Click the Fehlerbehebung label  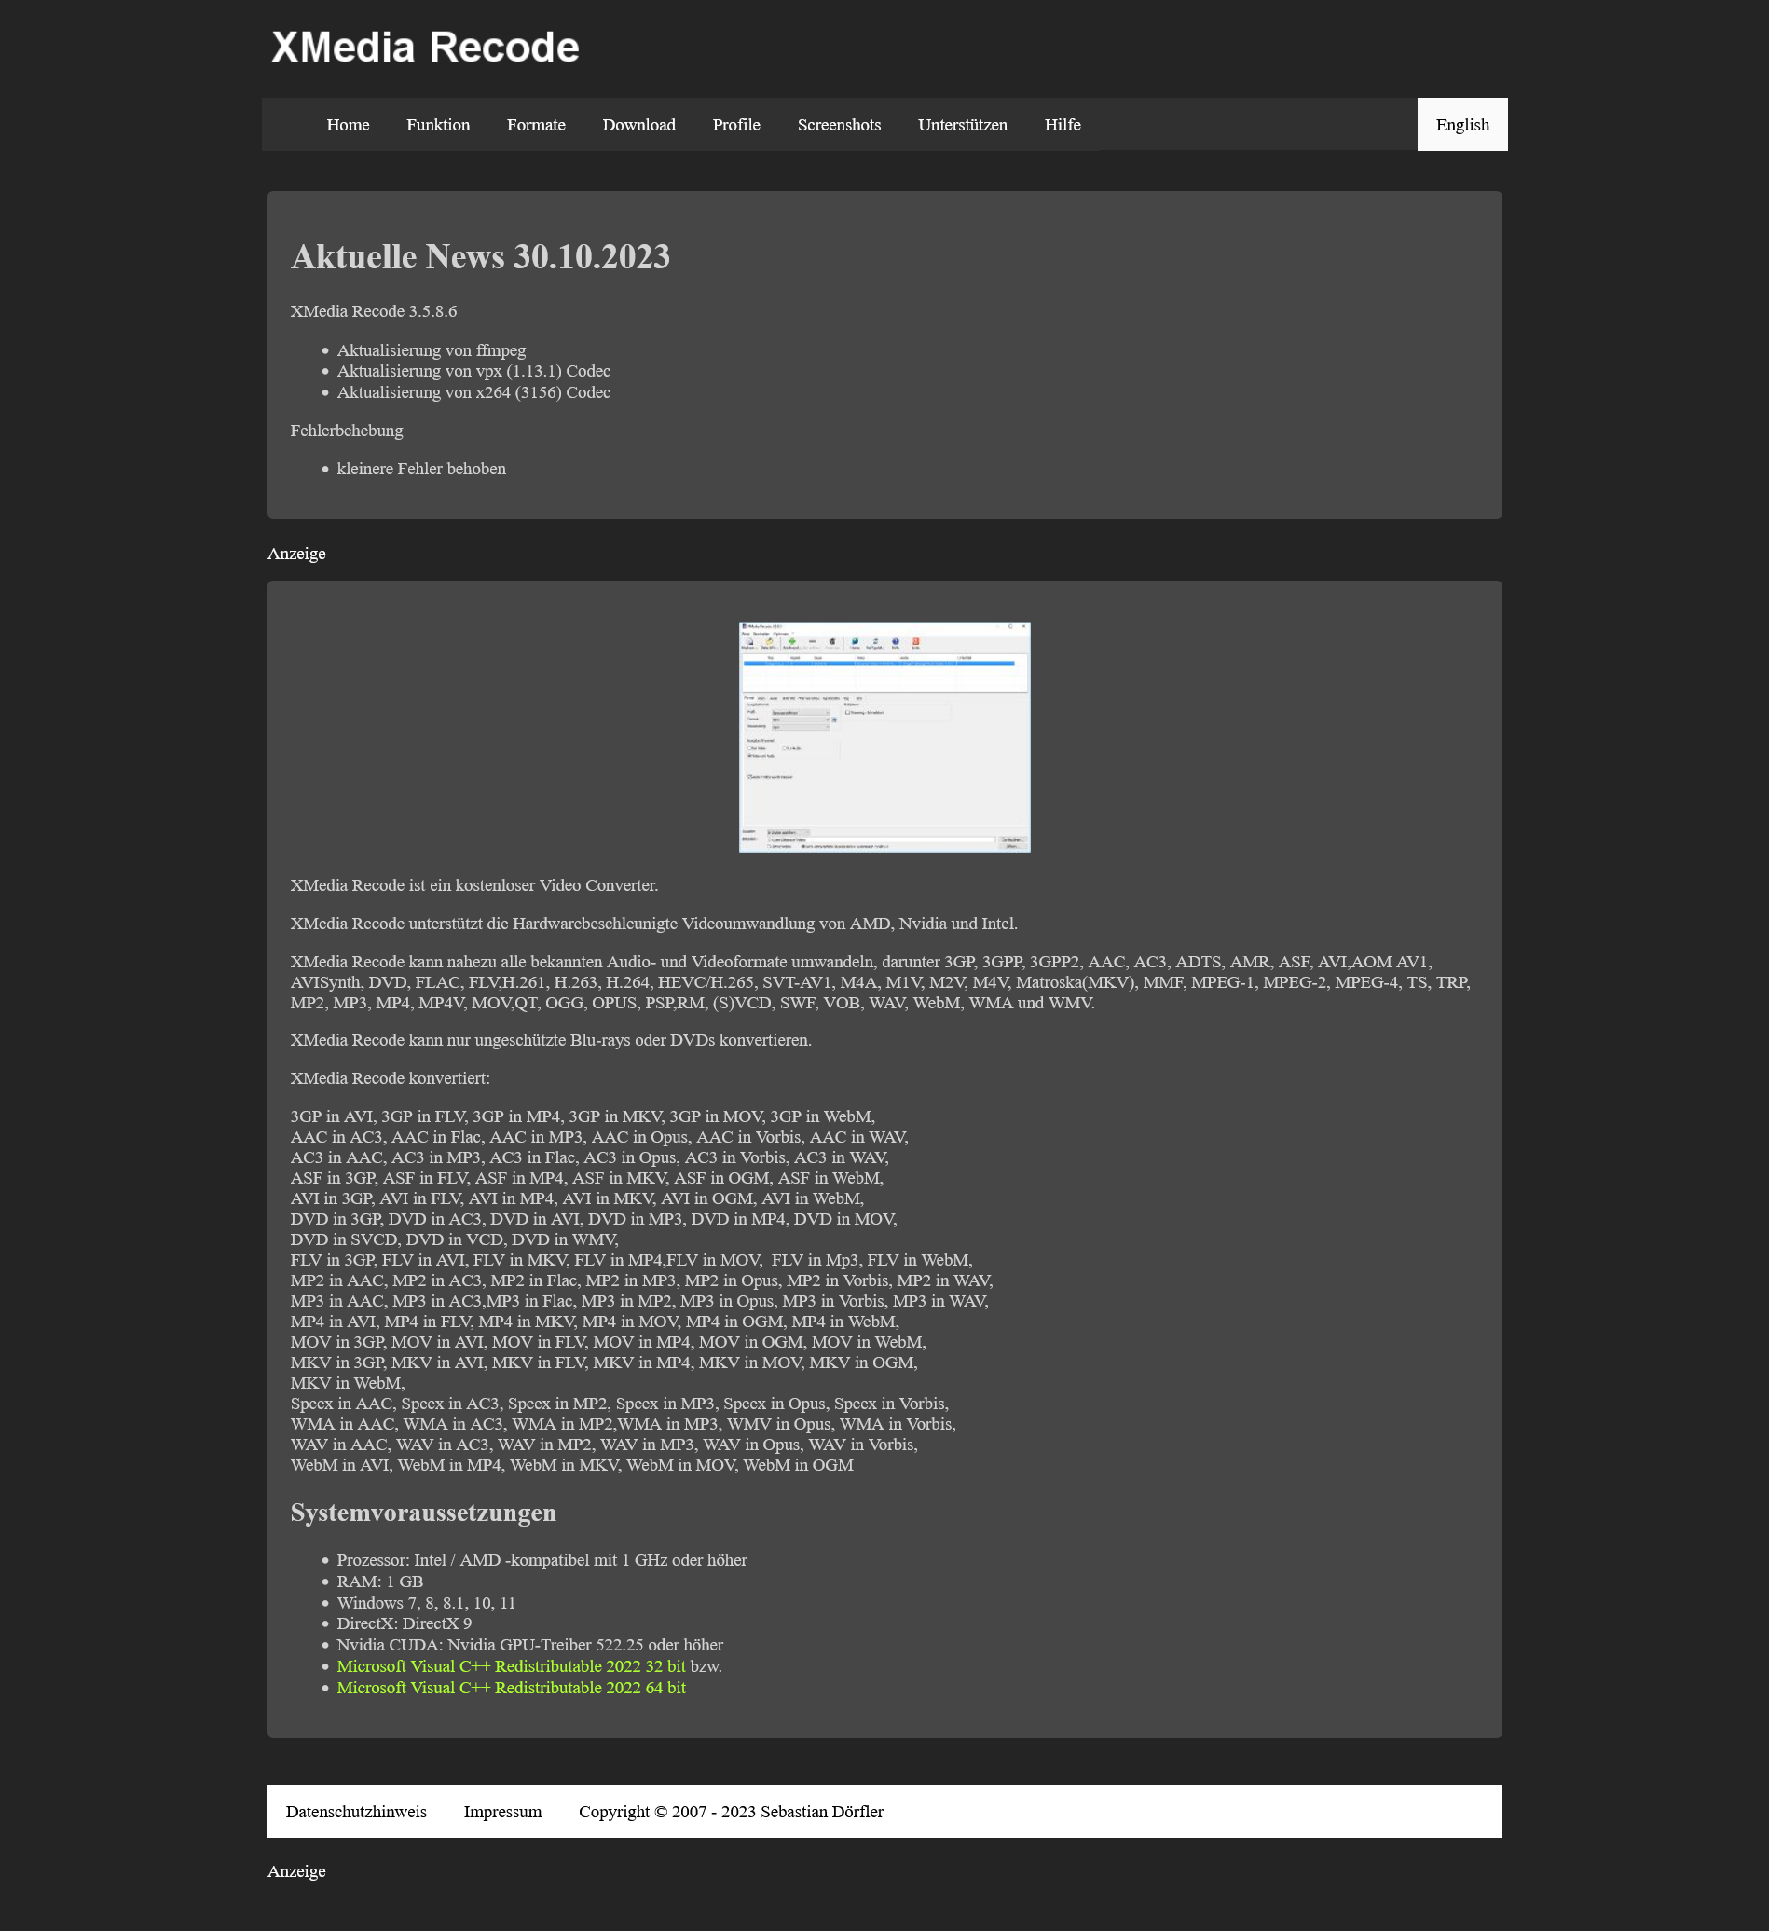[347, 430]
